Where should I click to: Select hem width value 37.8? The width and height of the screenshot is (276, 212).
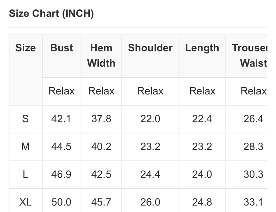pyautogui.click(x=101, y=119)
